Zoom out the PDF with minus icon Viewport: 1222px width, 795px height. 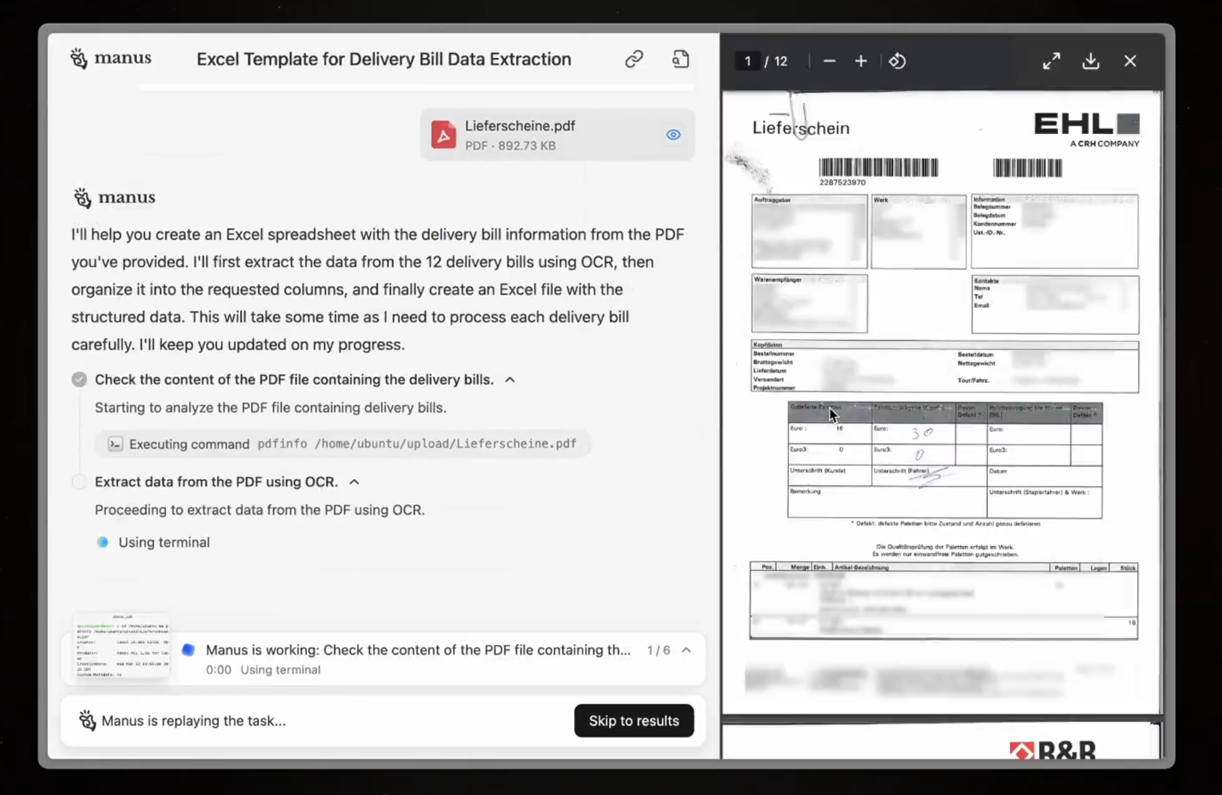(x=829, y=61)
